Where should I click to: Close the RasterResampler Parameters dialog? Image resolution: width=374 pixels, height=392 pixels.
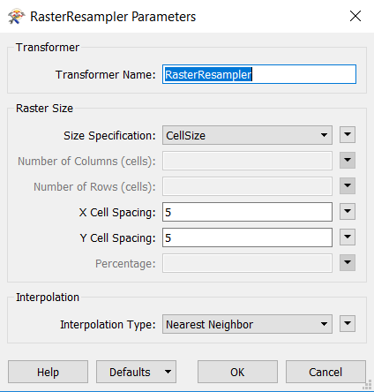point(355,16)
